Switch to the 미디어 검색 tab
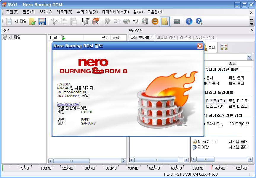This screenshot has width=256, height=178. 166,38
